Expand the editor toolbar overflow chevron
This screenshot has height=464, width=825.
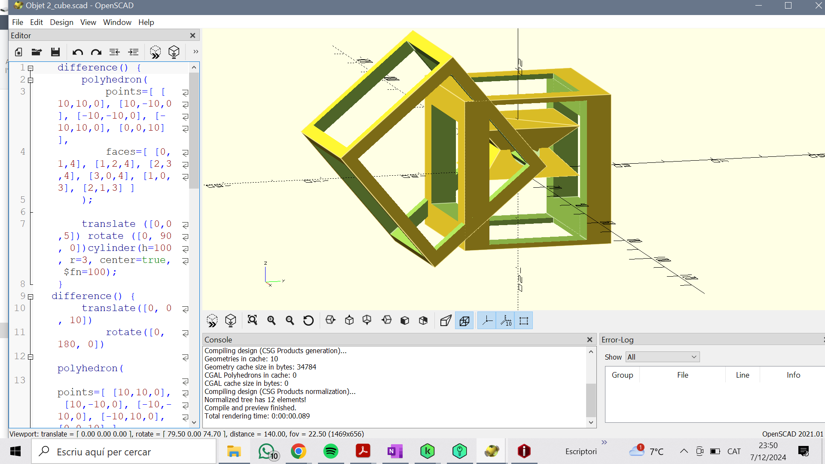(x=196, y=52)
